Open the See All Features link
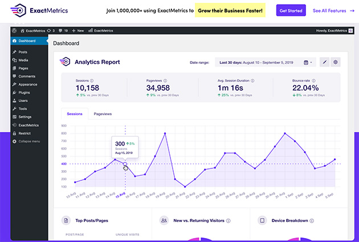 (333, 10)
